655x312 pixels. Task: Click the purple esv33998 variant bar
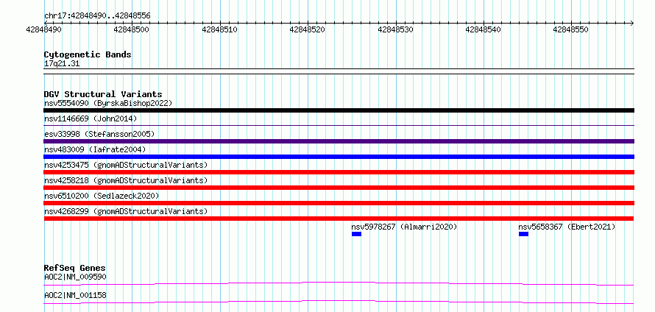click(339, 141)
